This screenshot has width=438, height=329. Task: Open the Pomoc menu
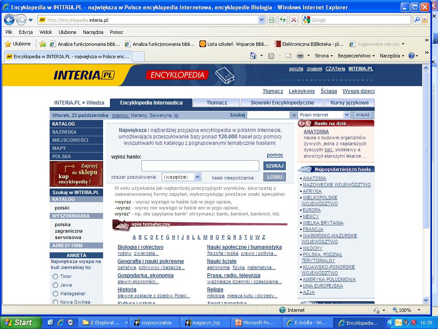click(116, 32)
